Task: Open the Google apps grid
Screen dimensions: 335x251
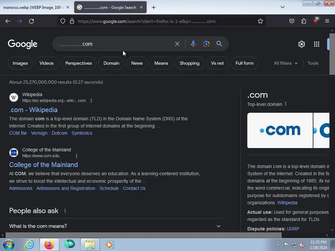Action: click(x=317, y=44)
